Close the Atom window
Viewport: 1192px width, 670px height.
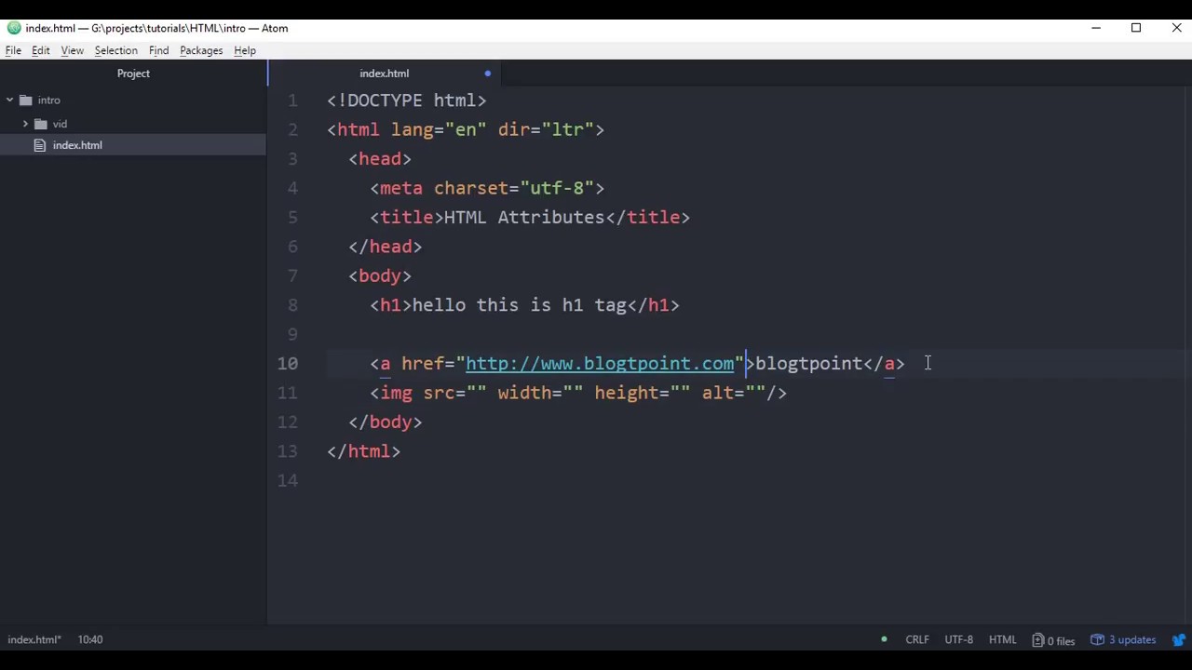tap(1176, 28)
